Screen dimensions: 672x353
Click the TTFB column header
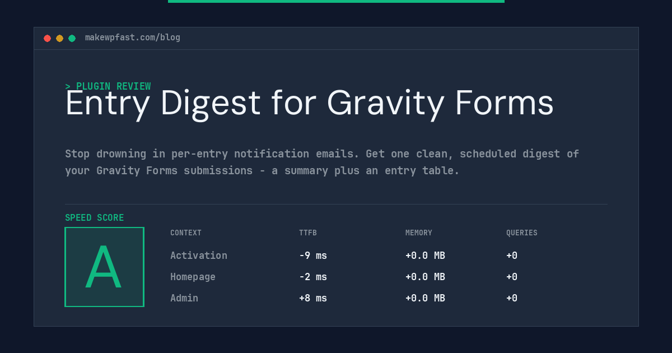tap(308, 233)
